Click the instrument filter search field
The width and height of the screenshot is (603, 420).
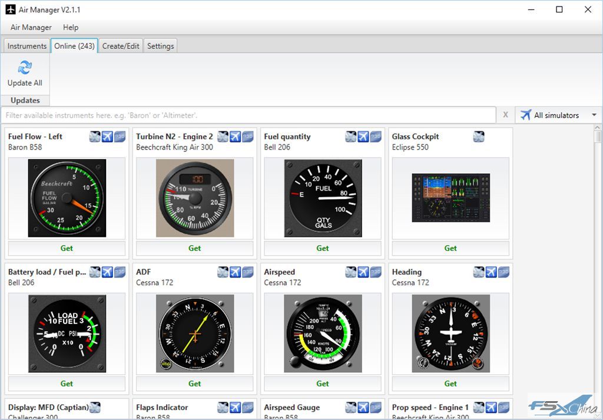[249, 115]
